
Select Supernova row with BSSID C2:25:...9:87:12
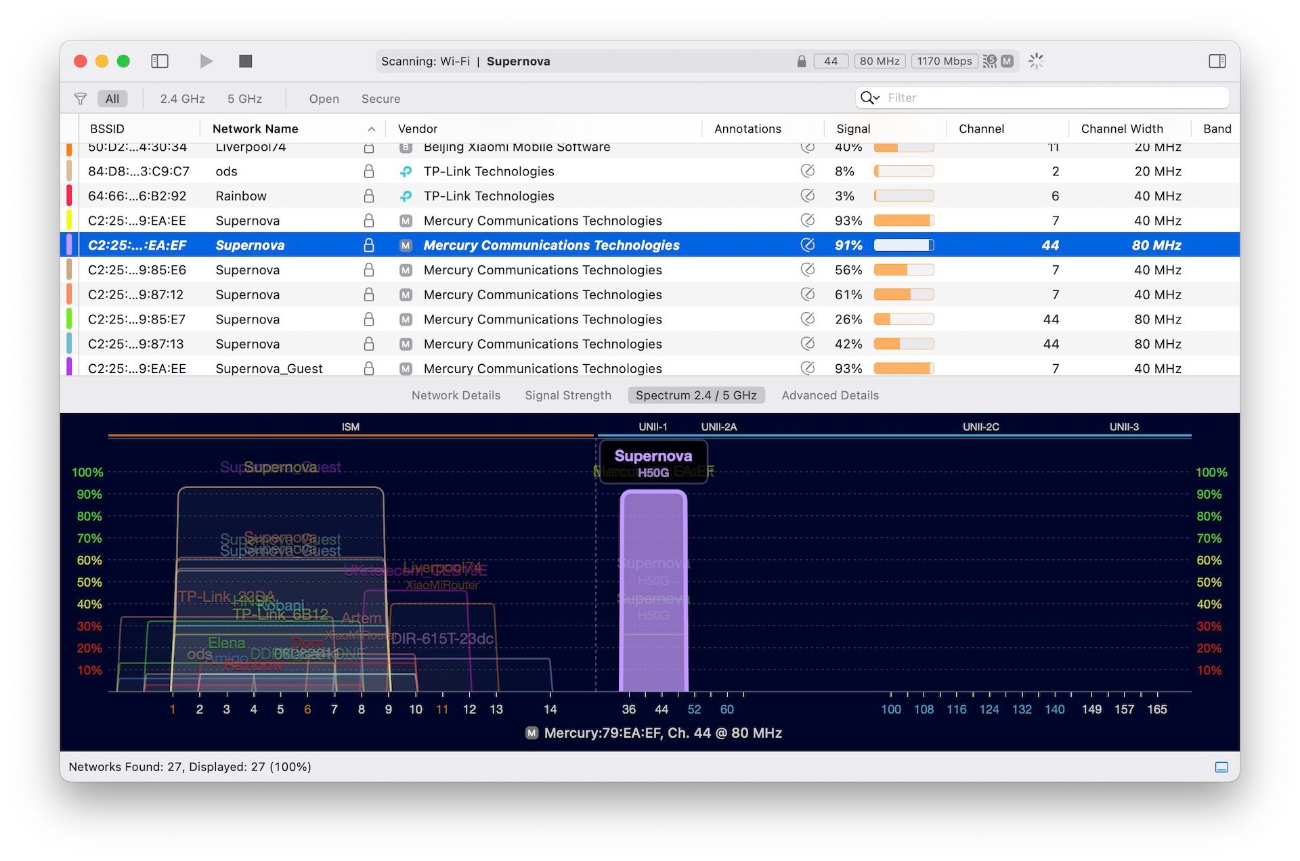click(x=650, y=294)
